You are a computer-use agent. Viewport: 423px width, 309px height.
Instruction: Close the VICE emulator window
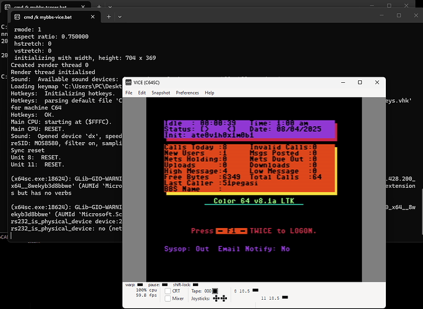(x=377, y=83)
